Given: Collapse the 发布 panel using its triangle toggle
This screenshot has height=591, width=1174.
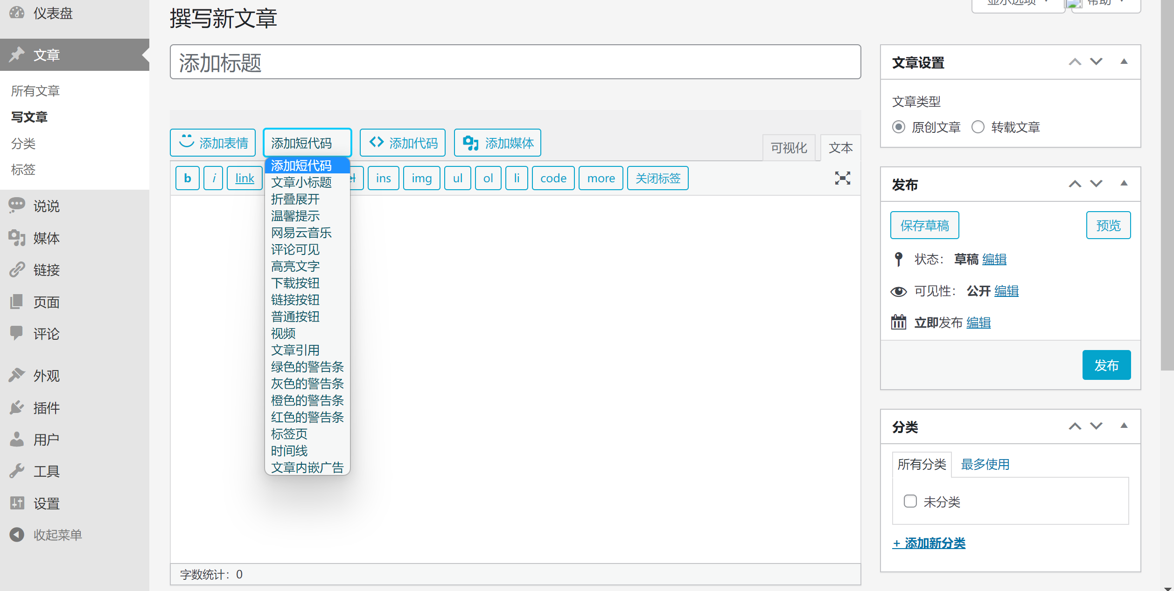Looking at the screenshot, I should 1124,183.
